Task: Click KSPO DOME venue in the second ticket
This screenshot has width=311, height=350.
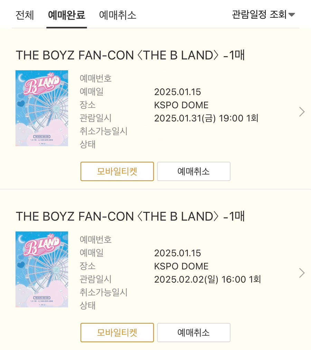Action: 181,266
